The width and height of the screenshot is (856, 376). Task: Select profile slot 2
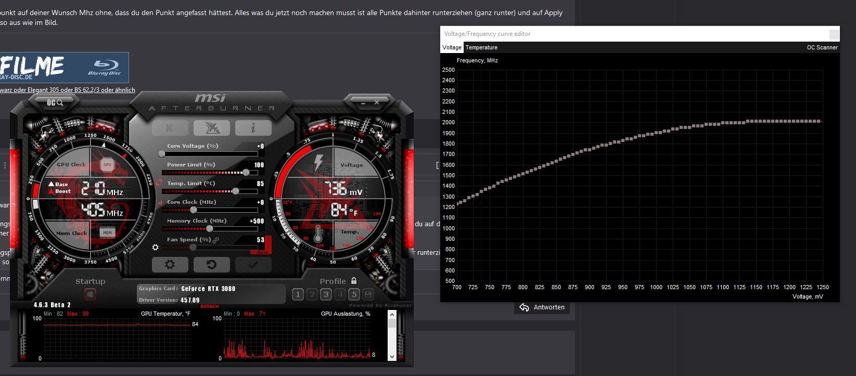[x=312, y=294]
